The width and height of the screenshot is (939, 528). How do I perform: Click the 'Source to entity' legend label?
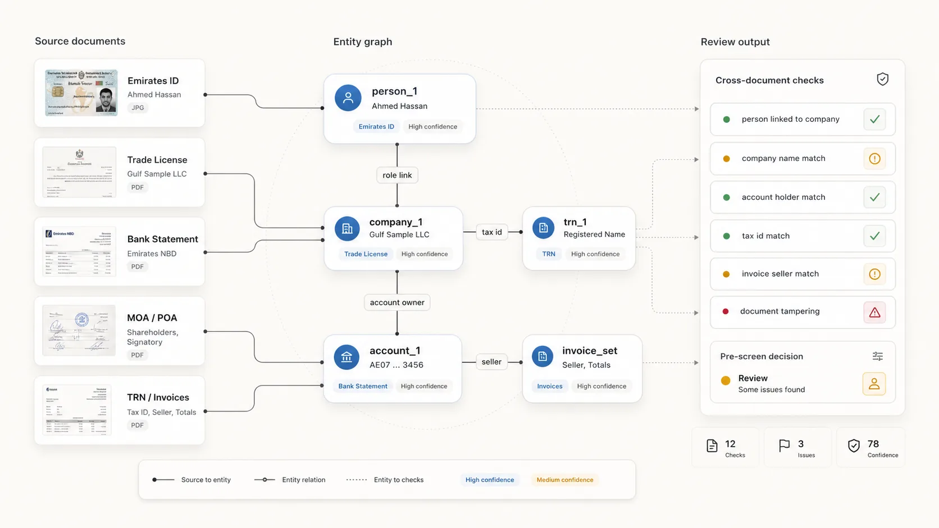[206, 480]
